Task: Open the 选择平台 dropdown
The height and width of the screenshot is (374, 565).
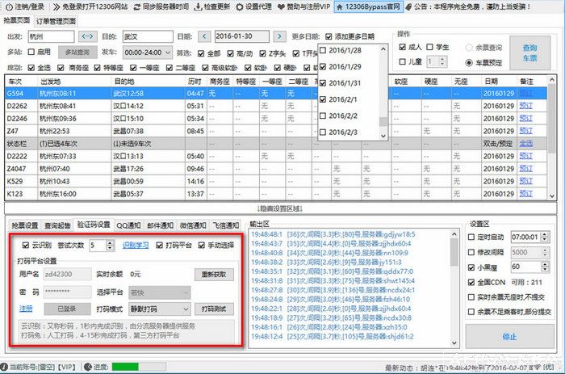Action: [159, 293]
